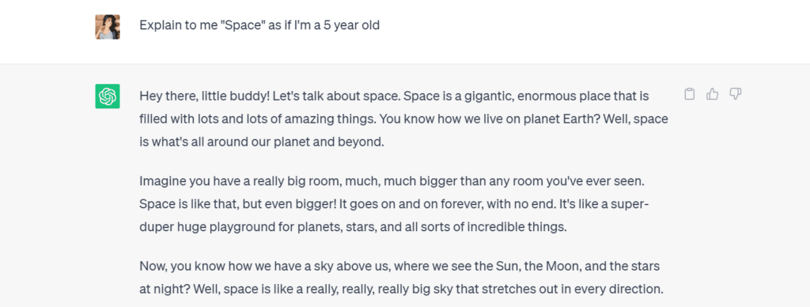Viewport: 810px width, 307px height.
Task: Click the user prompt about explaining Space
Action: click(259, 25)
